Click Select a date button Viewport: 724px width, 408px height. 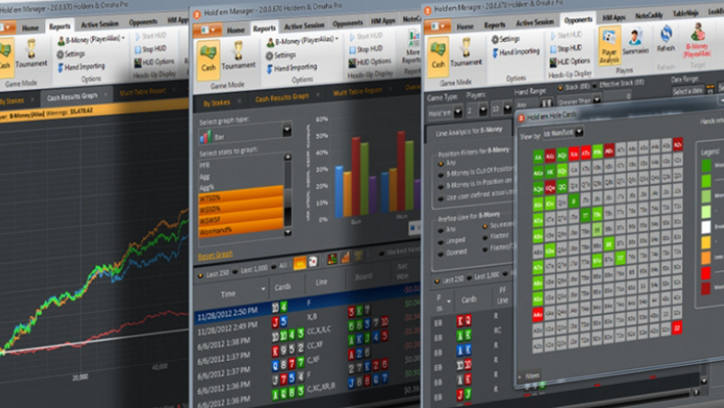click(x=688, y=91)
